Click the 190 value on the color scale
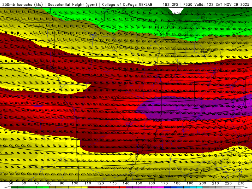This screenshot has width=252, height=189. [x=190, y=183]
